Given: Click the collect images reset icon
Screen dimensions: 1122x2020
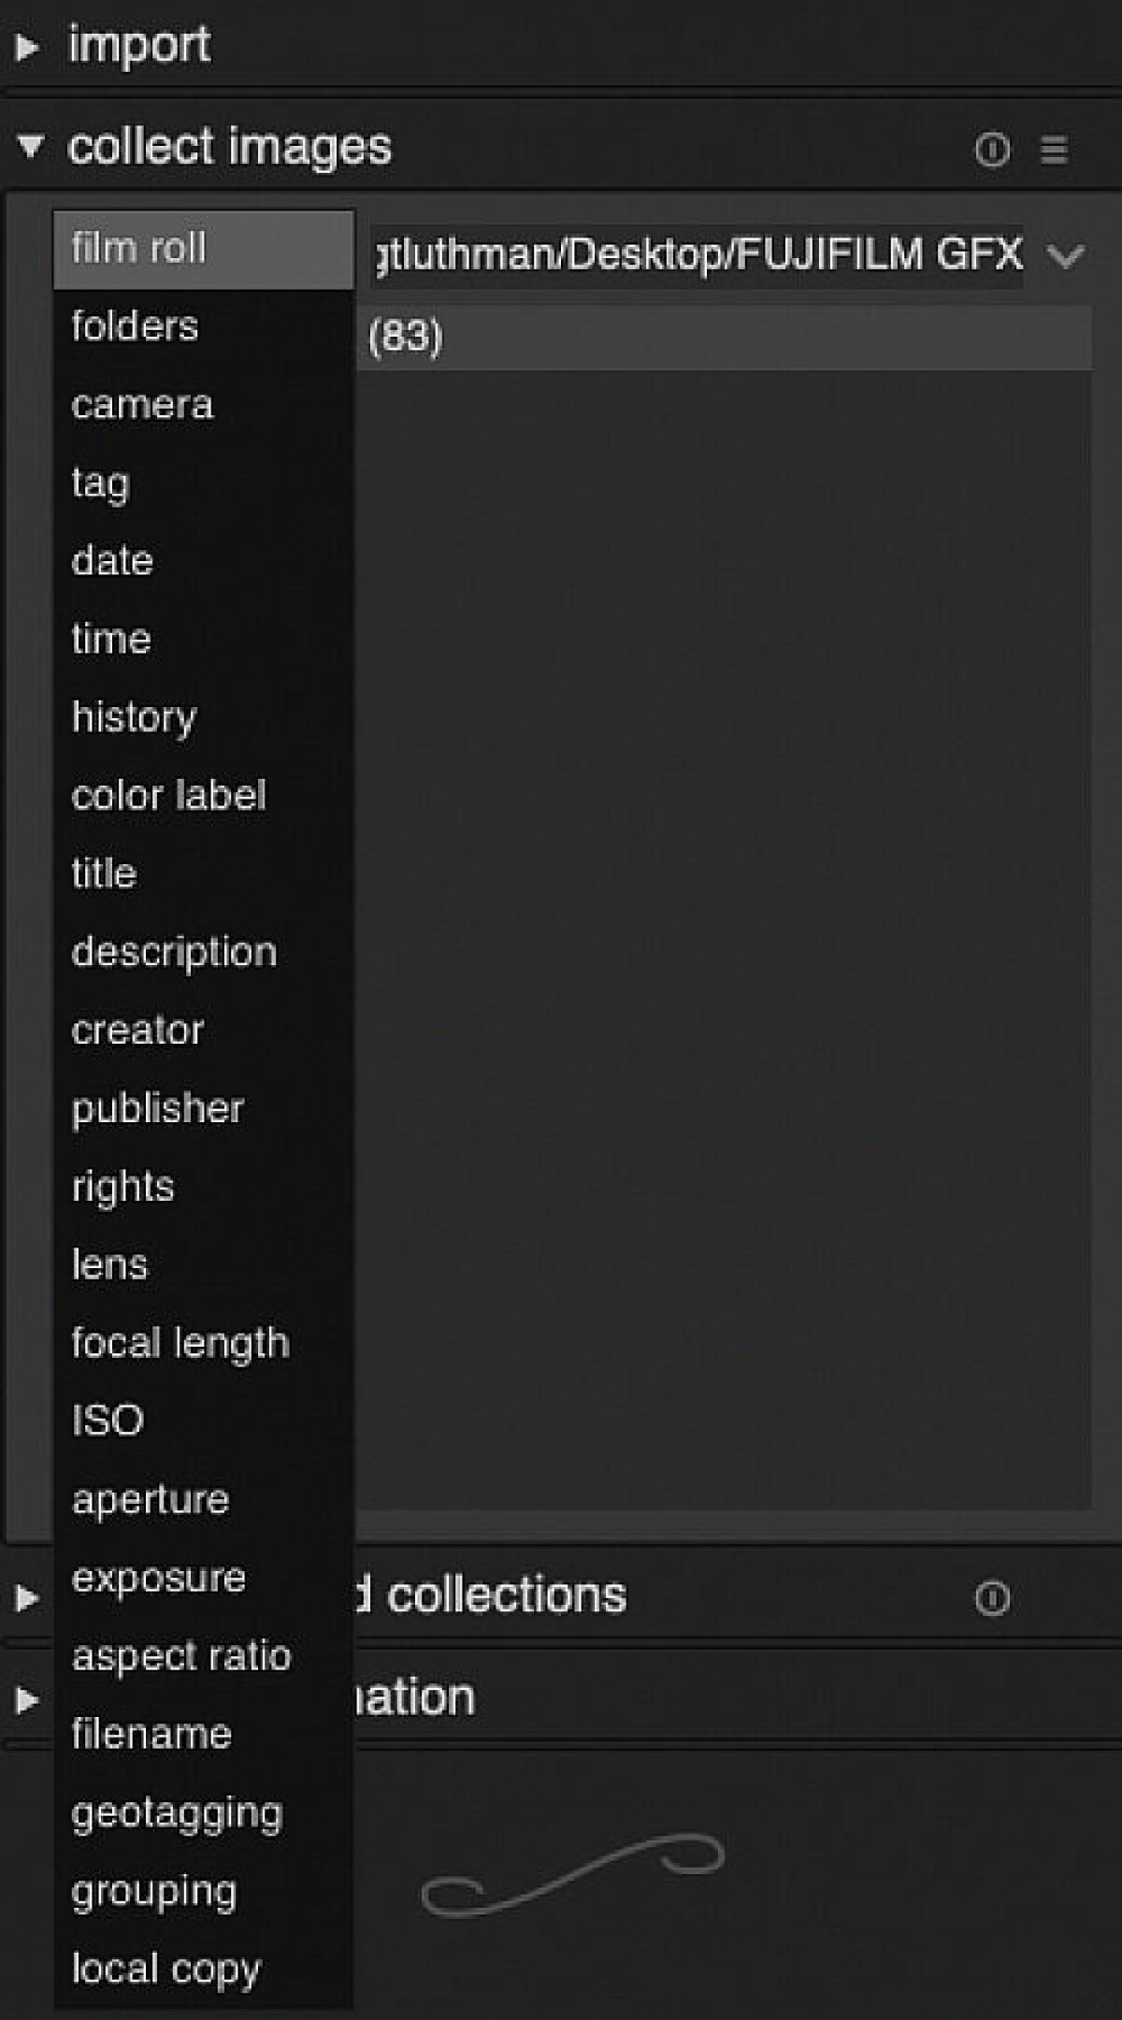Looking at the screenshot, I should click(x=992, y=149).
